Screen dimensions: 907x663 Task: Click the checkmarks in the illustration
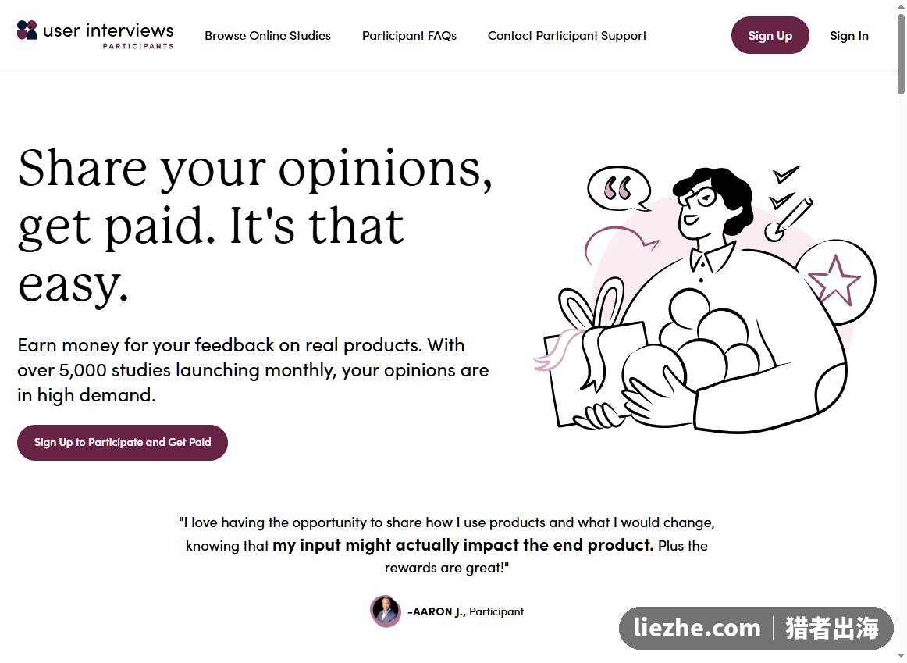tap(785, 187)
